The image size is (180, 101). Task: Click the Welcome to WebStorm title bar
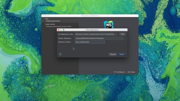pos(90,16)
